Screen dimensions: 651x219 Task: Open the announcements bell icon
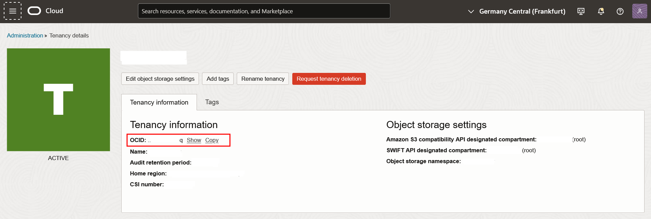tap(601, 11)
